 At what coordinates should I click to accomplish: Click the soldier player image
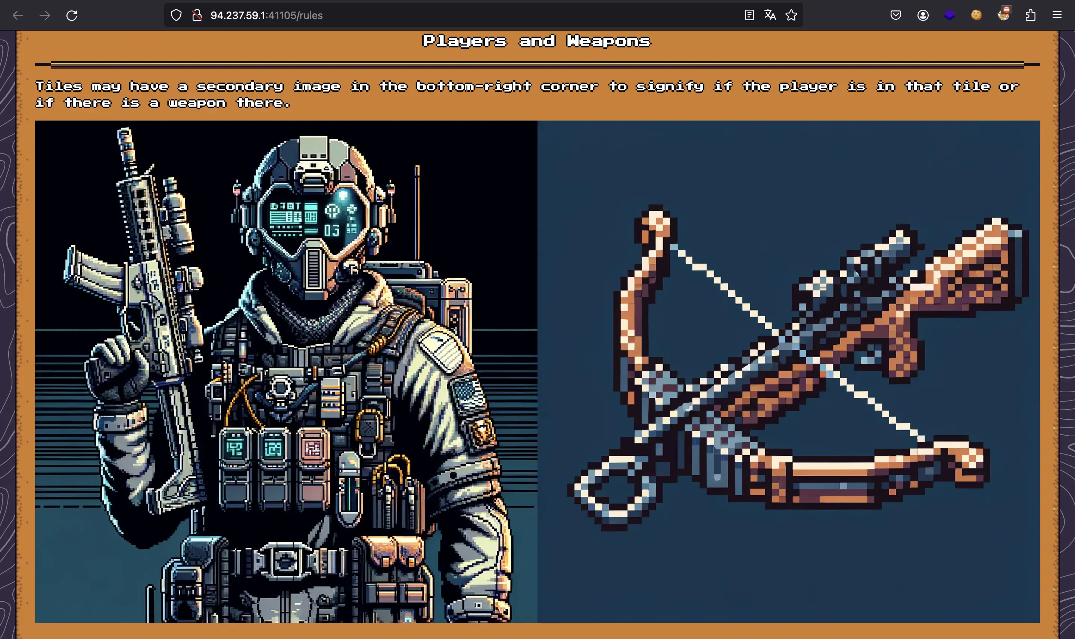click(x=286, y=371)
